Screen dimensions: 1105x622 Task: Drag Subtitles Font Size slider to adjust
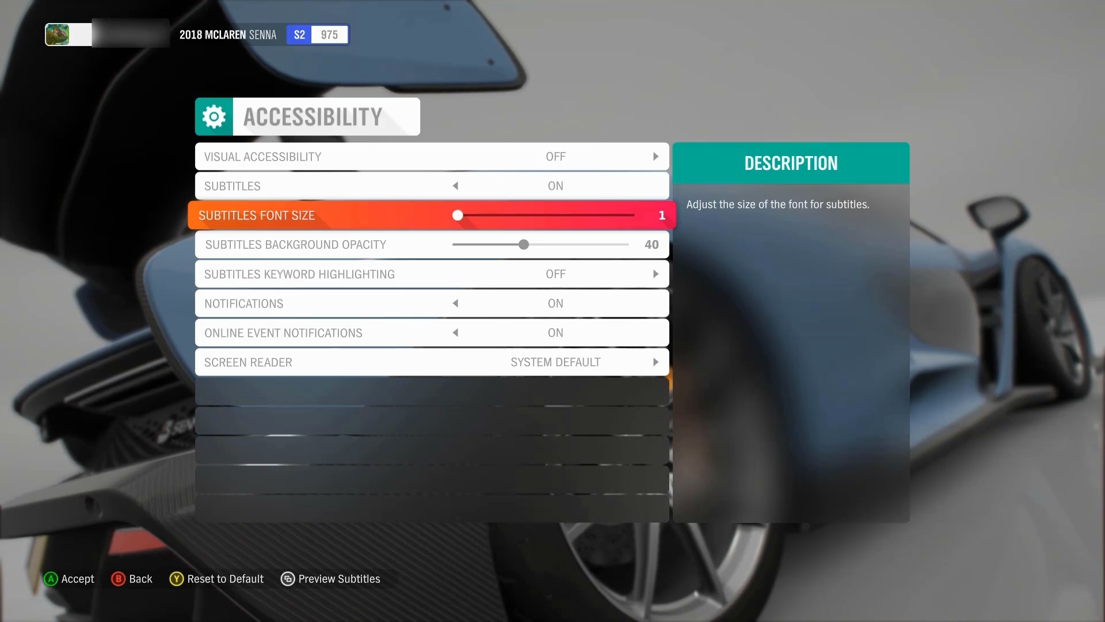[x=458, y=216]
